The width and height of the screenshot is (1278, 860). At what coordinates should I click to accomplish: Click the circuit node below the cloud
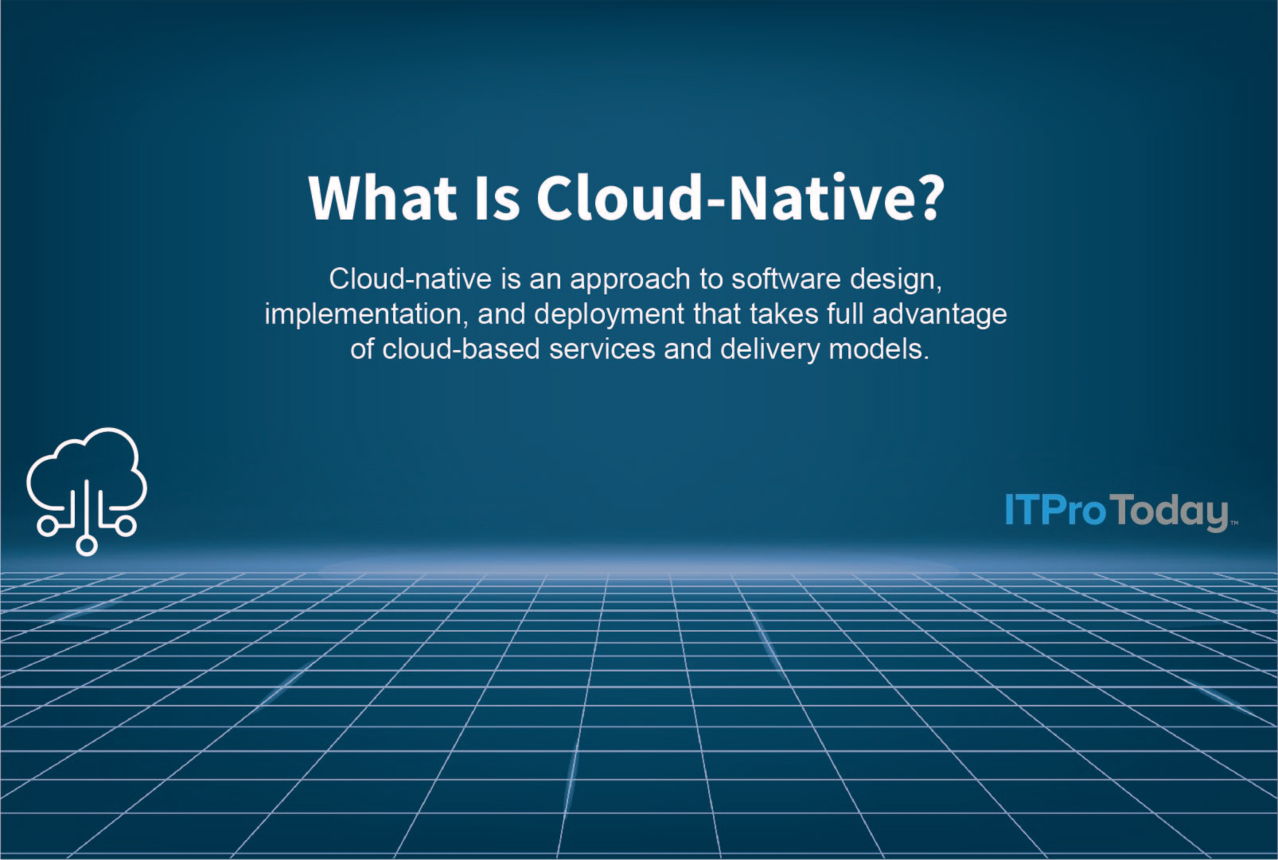tap(88, 545)
